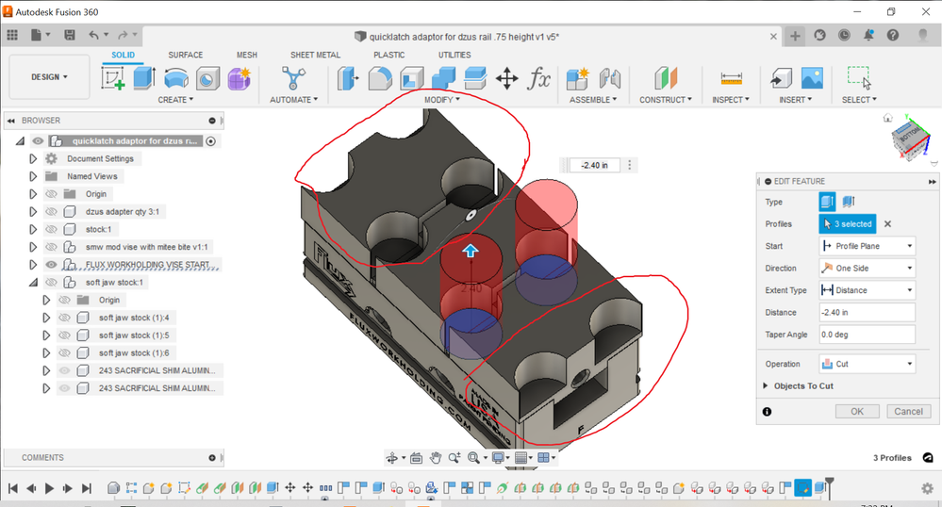Open Change Parameters fx tool
The height and width of the screenshot is (507, 942).
(x=538, y=79)
